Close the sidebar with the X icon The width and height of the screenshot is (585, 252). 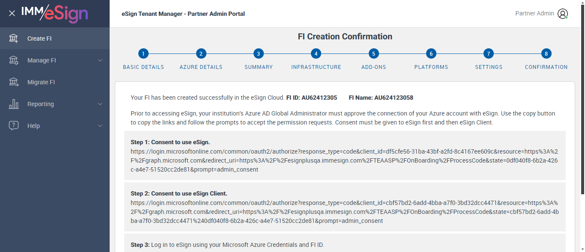(12, 13)
